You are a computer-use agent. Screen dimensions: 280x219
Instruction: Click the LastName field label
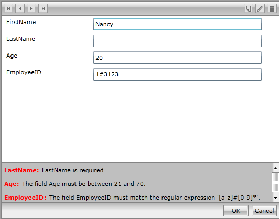(21, 39)
